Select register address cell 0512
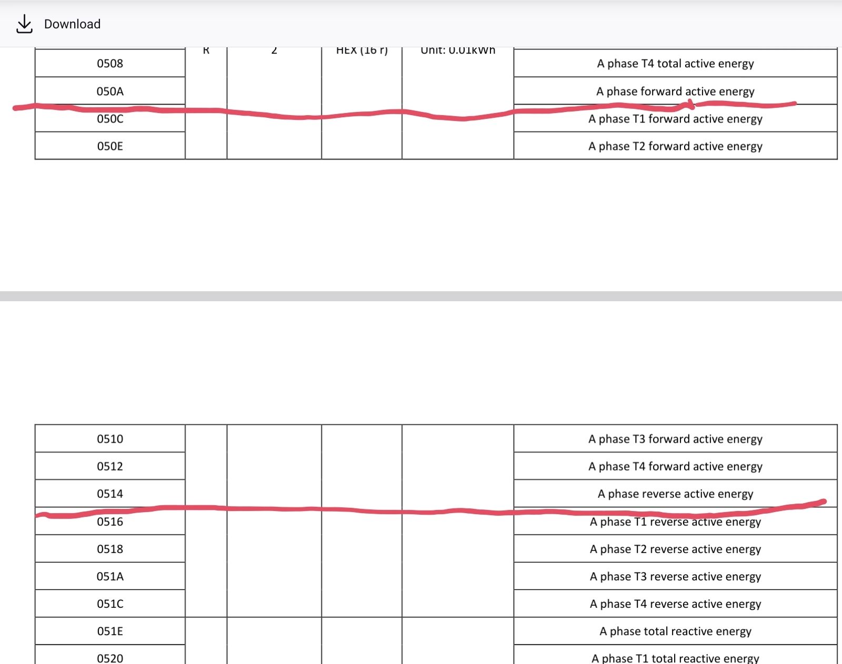Screen dimensions: 842x664 pos(110,466)
